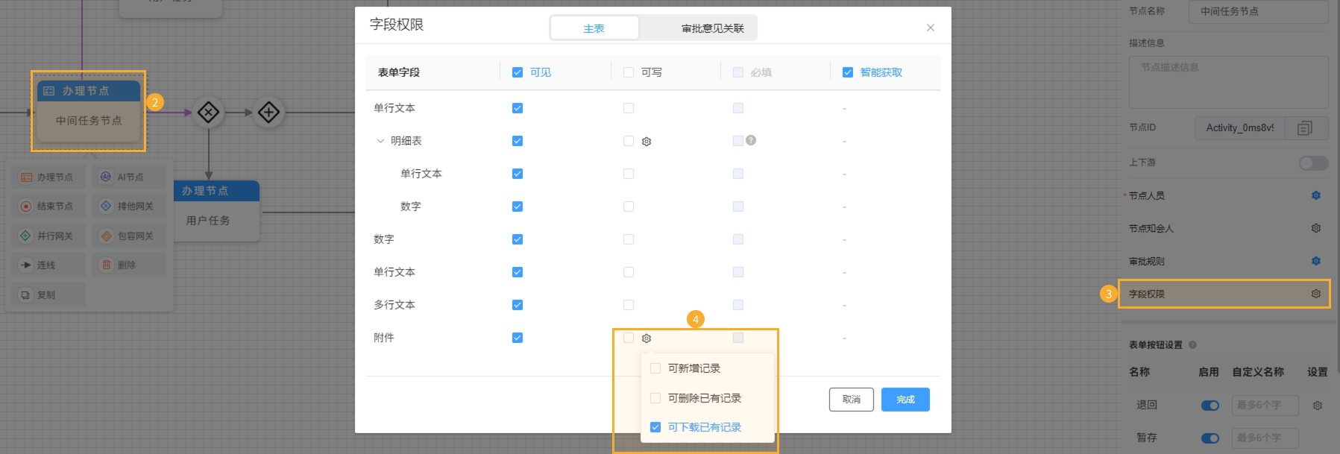Open settings gear for 退回 button
This screenshot has width=1340, height=454.
1318,406
